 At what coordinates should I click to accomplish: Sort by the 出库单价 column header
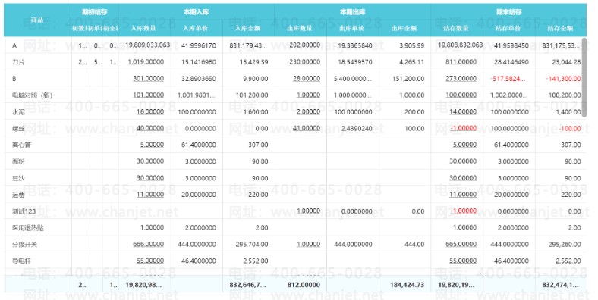pos(351,28)
